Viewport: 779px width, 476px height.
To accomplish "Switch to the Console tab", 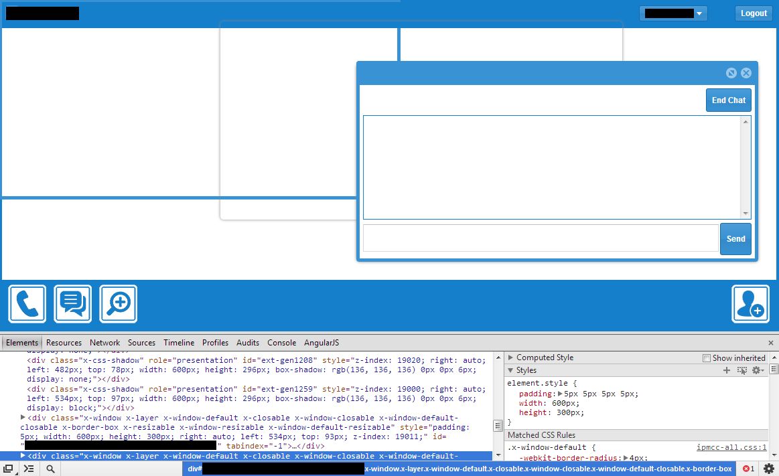I will pyautogui.click(x=282, y=343).
